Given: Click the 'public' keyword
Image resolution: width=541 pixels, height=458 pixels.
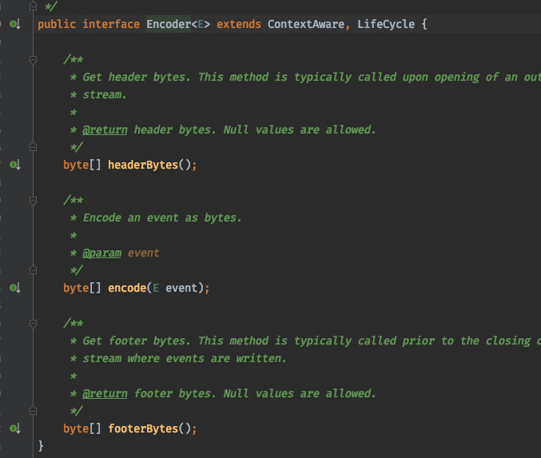Looking at the screenshot, I should (x=57, y=24).
